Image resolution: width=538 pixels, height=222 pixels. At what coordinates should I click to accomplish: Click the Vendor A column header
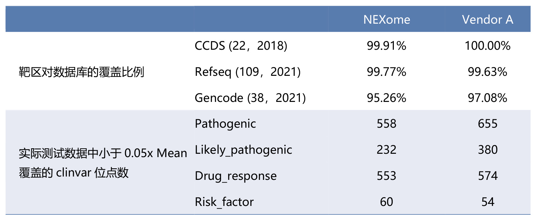pos(488,20)
